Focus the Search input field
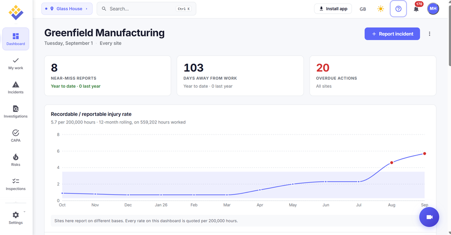 [x=146, y=9]
